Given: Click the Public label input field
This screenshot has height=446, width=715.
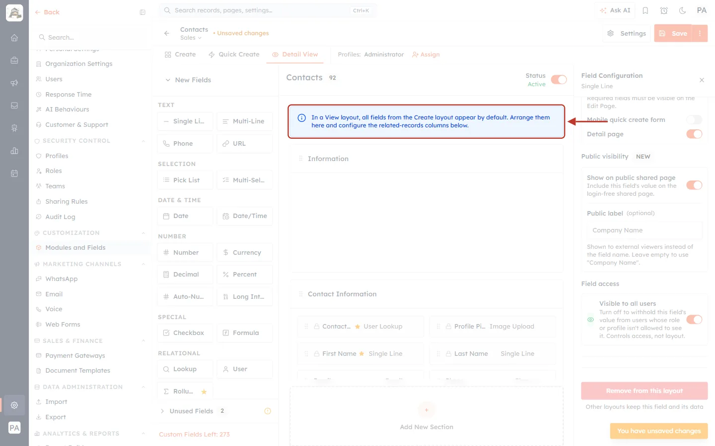Looking at the screenshot, I should [644, 230].
